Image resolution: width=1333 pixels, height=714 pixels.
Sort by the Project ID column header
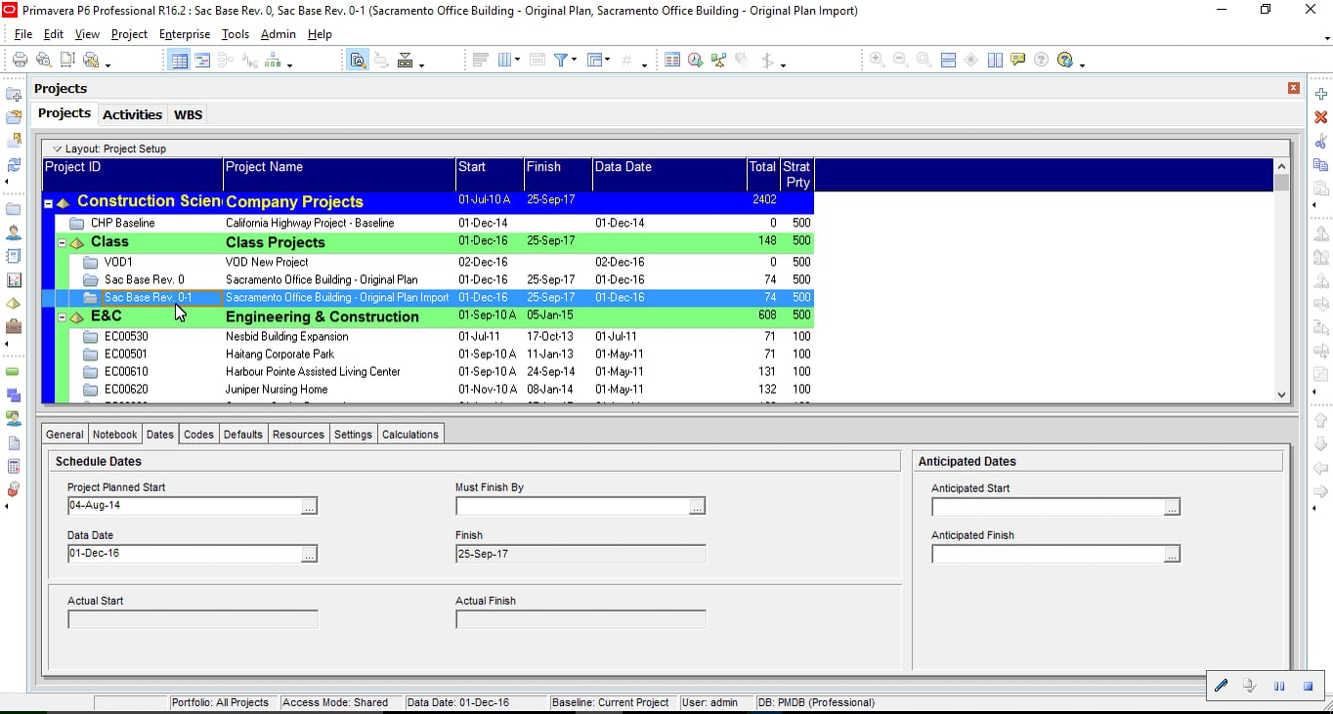[133, 175]
